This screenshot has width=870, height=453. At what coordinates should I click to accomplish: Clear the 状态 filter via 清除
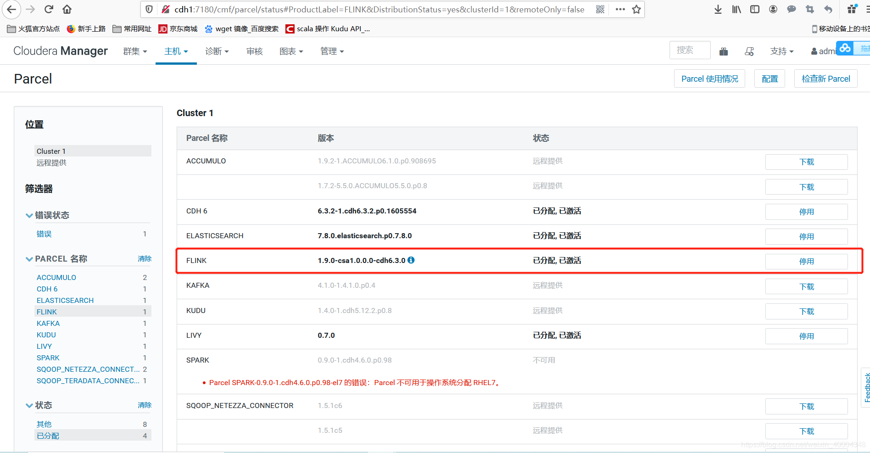(x=145, y=405)
